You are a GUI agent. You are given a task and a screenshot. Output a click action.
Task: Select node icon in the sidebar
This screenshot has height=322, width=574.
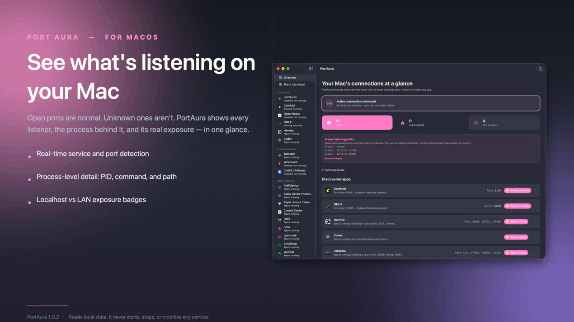click(x=280, y=229)
